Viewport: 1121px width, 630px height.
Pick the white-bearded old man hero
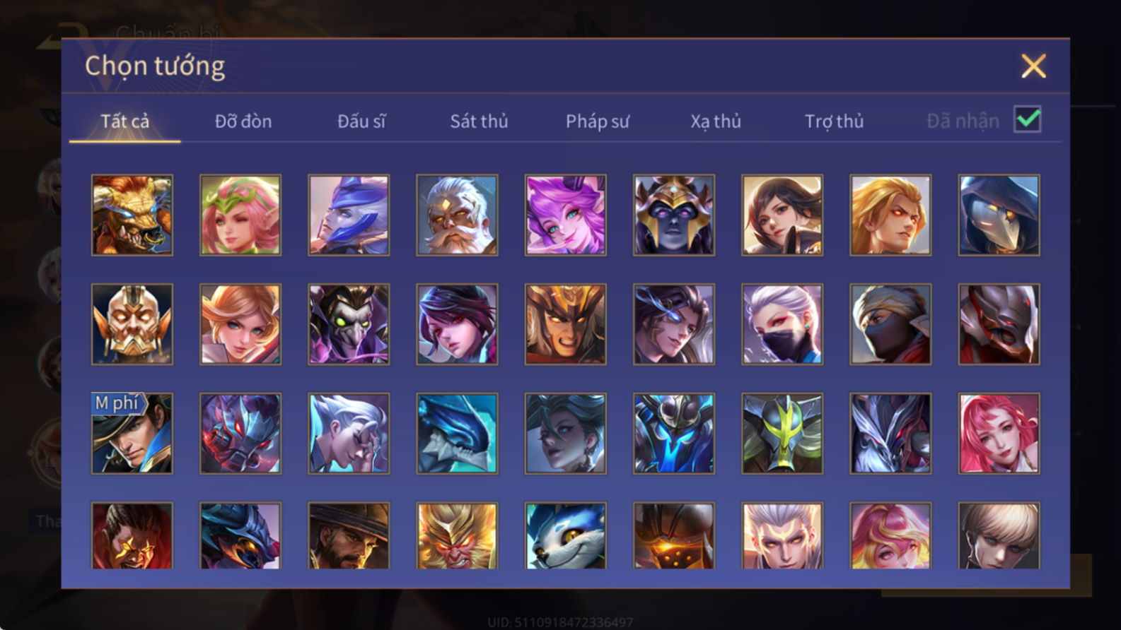457,215
